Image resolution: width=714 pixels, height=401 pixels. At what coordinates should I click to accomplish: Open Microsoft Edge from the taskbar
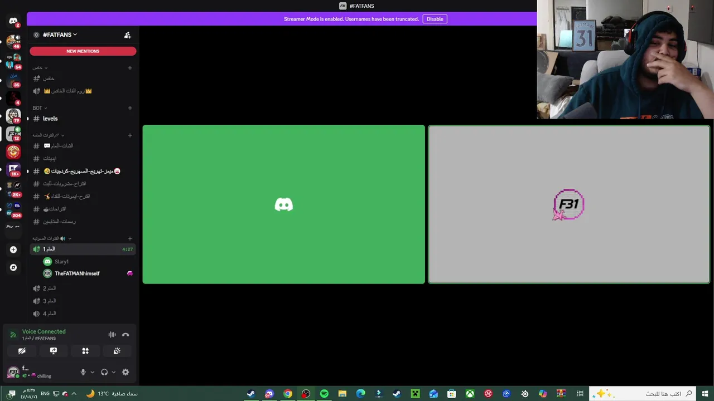click(361, 394)
